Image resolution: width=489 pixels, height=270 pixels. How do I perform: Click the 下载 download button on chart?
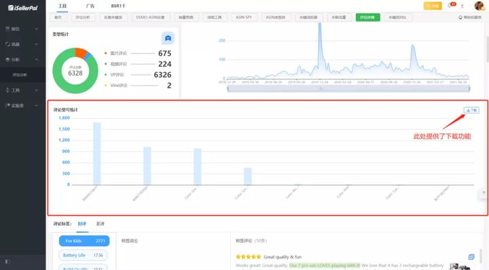(x=471, y=110)
